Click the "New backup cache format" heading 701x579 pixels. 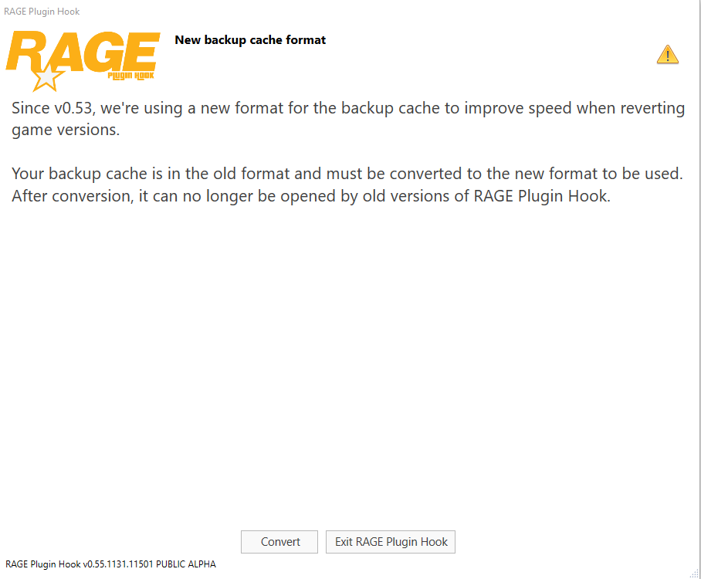(250, 40)
